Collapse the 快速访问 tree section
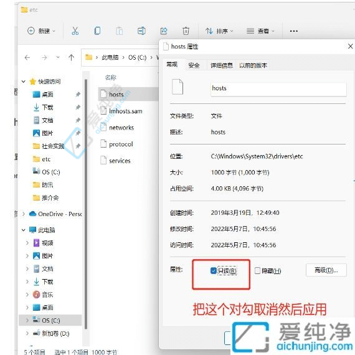The width and height of the screenshot is (355, 355). point(23,82)
